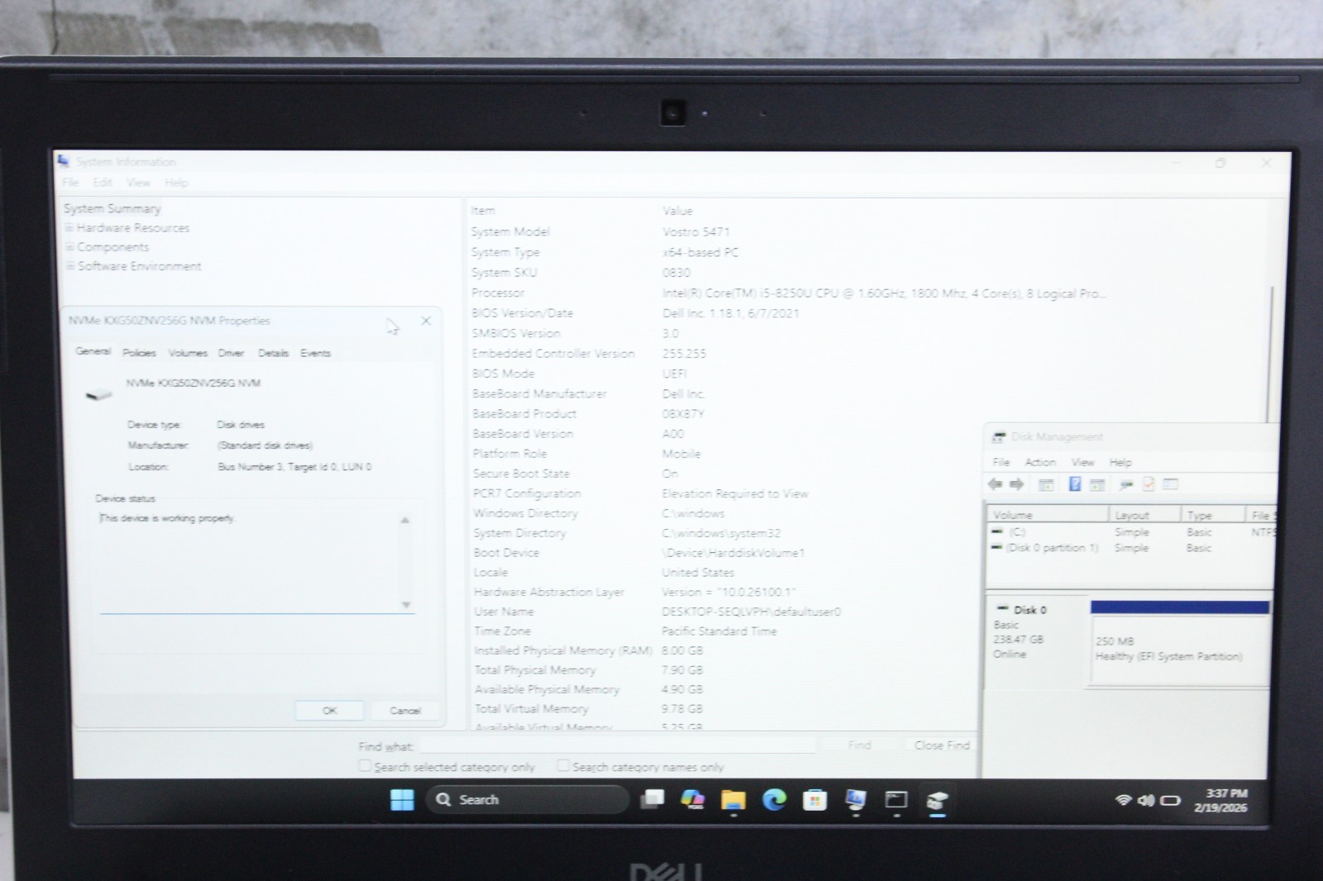Switch to the Events tab in Properties

coord(315,353)
